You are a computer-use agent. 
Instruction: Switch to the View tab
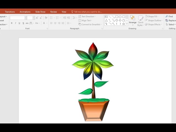[x=64, y=12]
